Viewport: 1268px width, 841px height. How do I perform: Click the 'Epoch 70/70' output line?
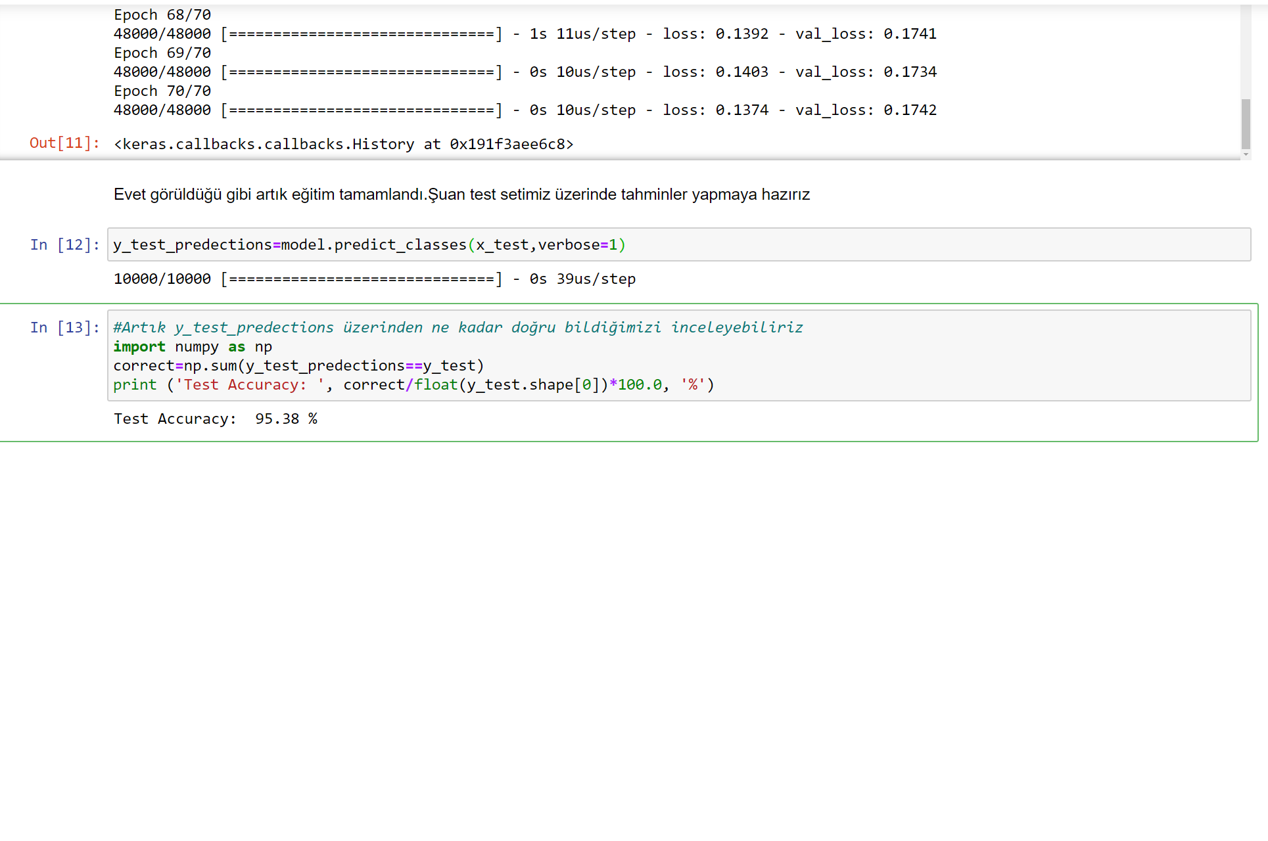tap(162, 91)
